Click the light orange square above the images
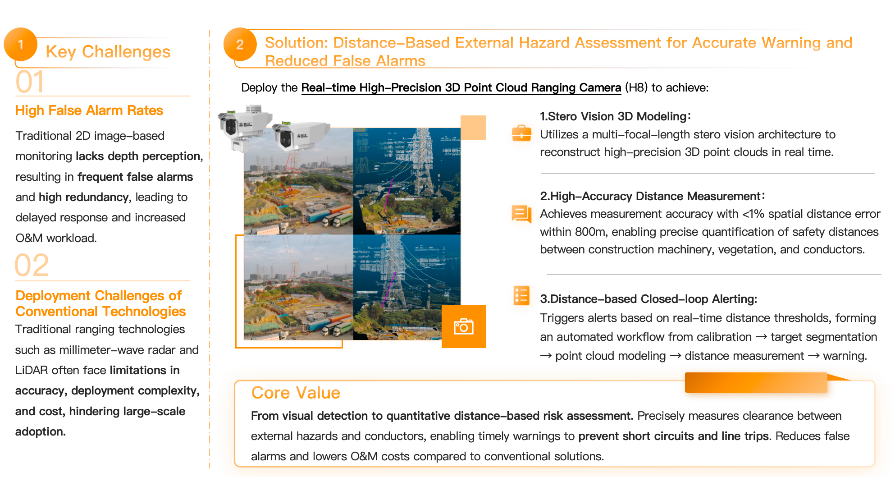The width and height of the screenshot is (895, 477). (x=473, y=128)
